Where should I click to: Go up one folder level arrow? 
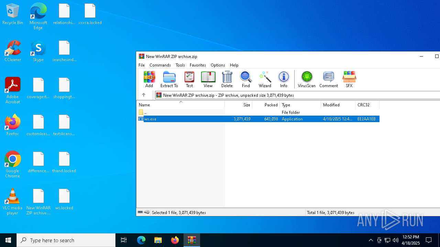pyautogui.click(x=144, y=95)
